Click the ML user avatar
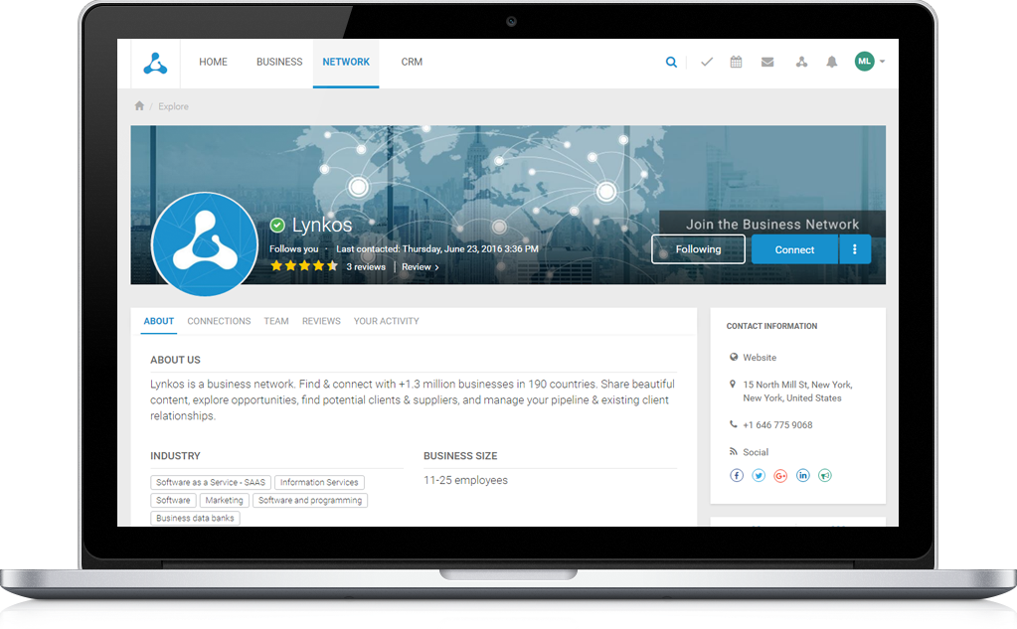1017x629 pixels. point(865,62)
